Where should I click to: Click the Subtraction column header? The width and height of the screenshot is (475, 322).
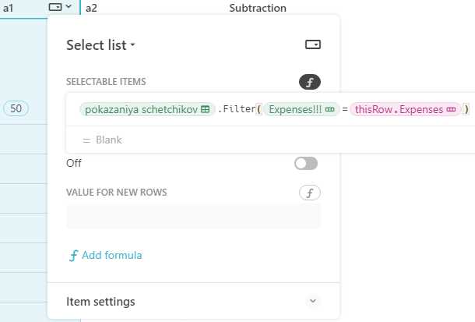click(258, 8)
